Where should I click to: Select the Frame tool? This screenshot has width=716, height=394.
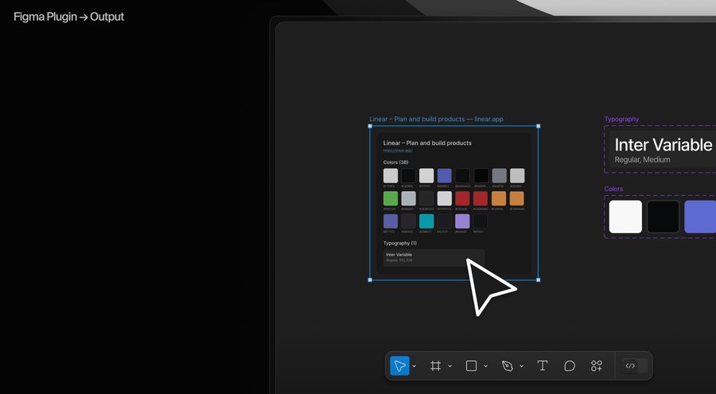(x=436, y=366)
